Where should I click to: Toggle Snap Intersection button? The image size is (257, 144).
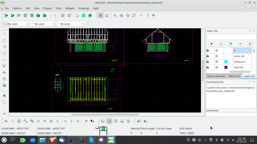click(57, 121)
